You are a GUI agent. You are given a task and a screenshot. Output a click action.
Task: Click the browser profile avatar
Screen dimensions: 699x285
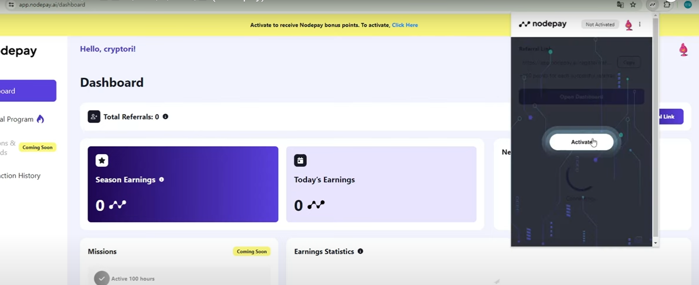(x=688, y=5)
